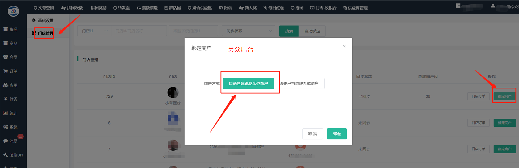Image resolution: width=519 pixels, height=168 pixels.
Task: Open 供应商管理 in top navigation
Action: [355, 8]
